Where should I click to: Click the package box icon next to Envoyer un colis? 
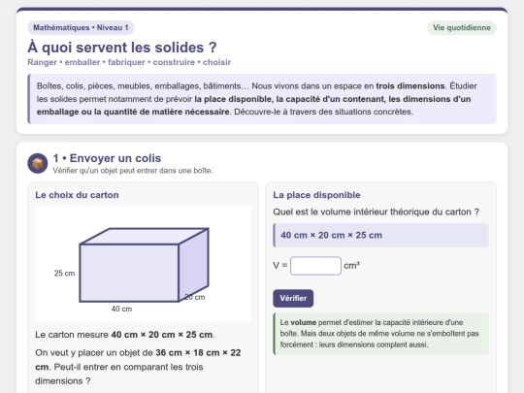click(38, 163)
